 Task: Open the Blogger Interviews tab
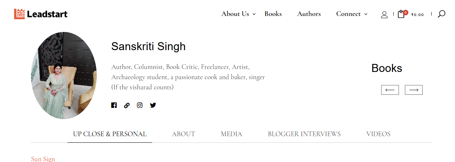[x=304, y=134]
